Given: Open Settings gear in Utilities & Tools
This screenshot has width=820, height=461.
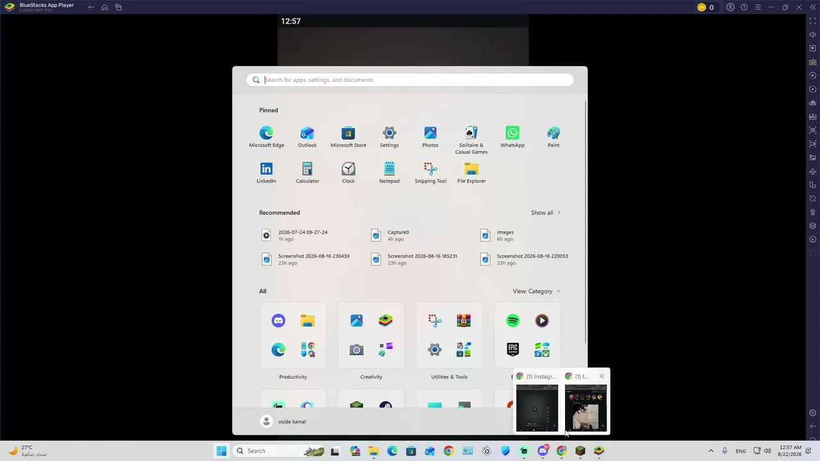Looking at the screenshot, I should pyautogui.click(x=434, y=350).
